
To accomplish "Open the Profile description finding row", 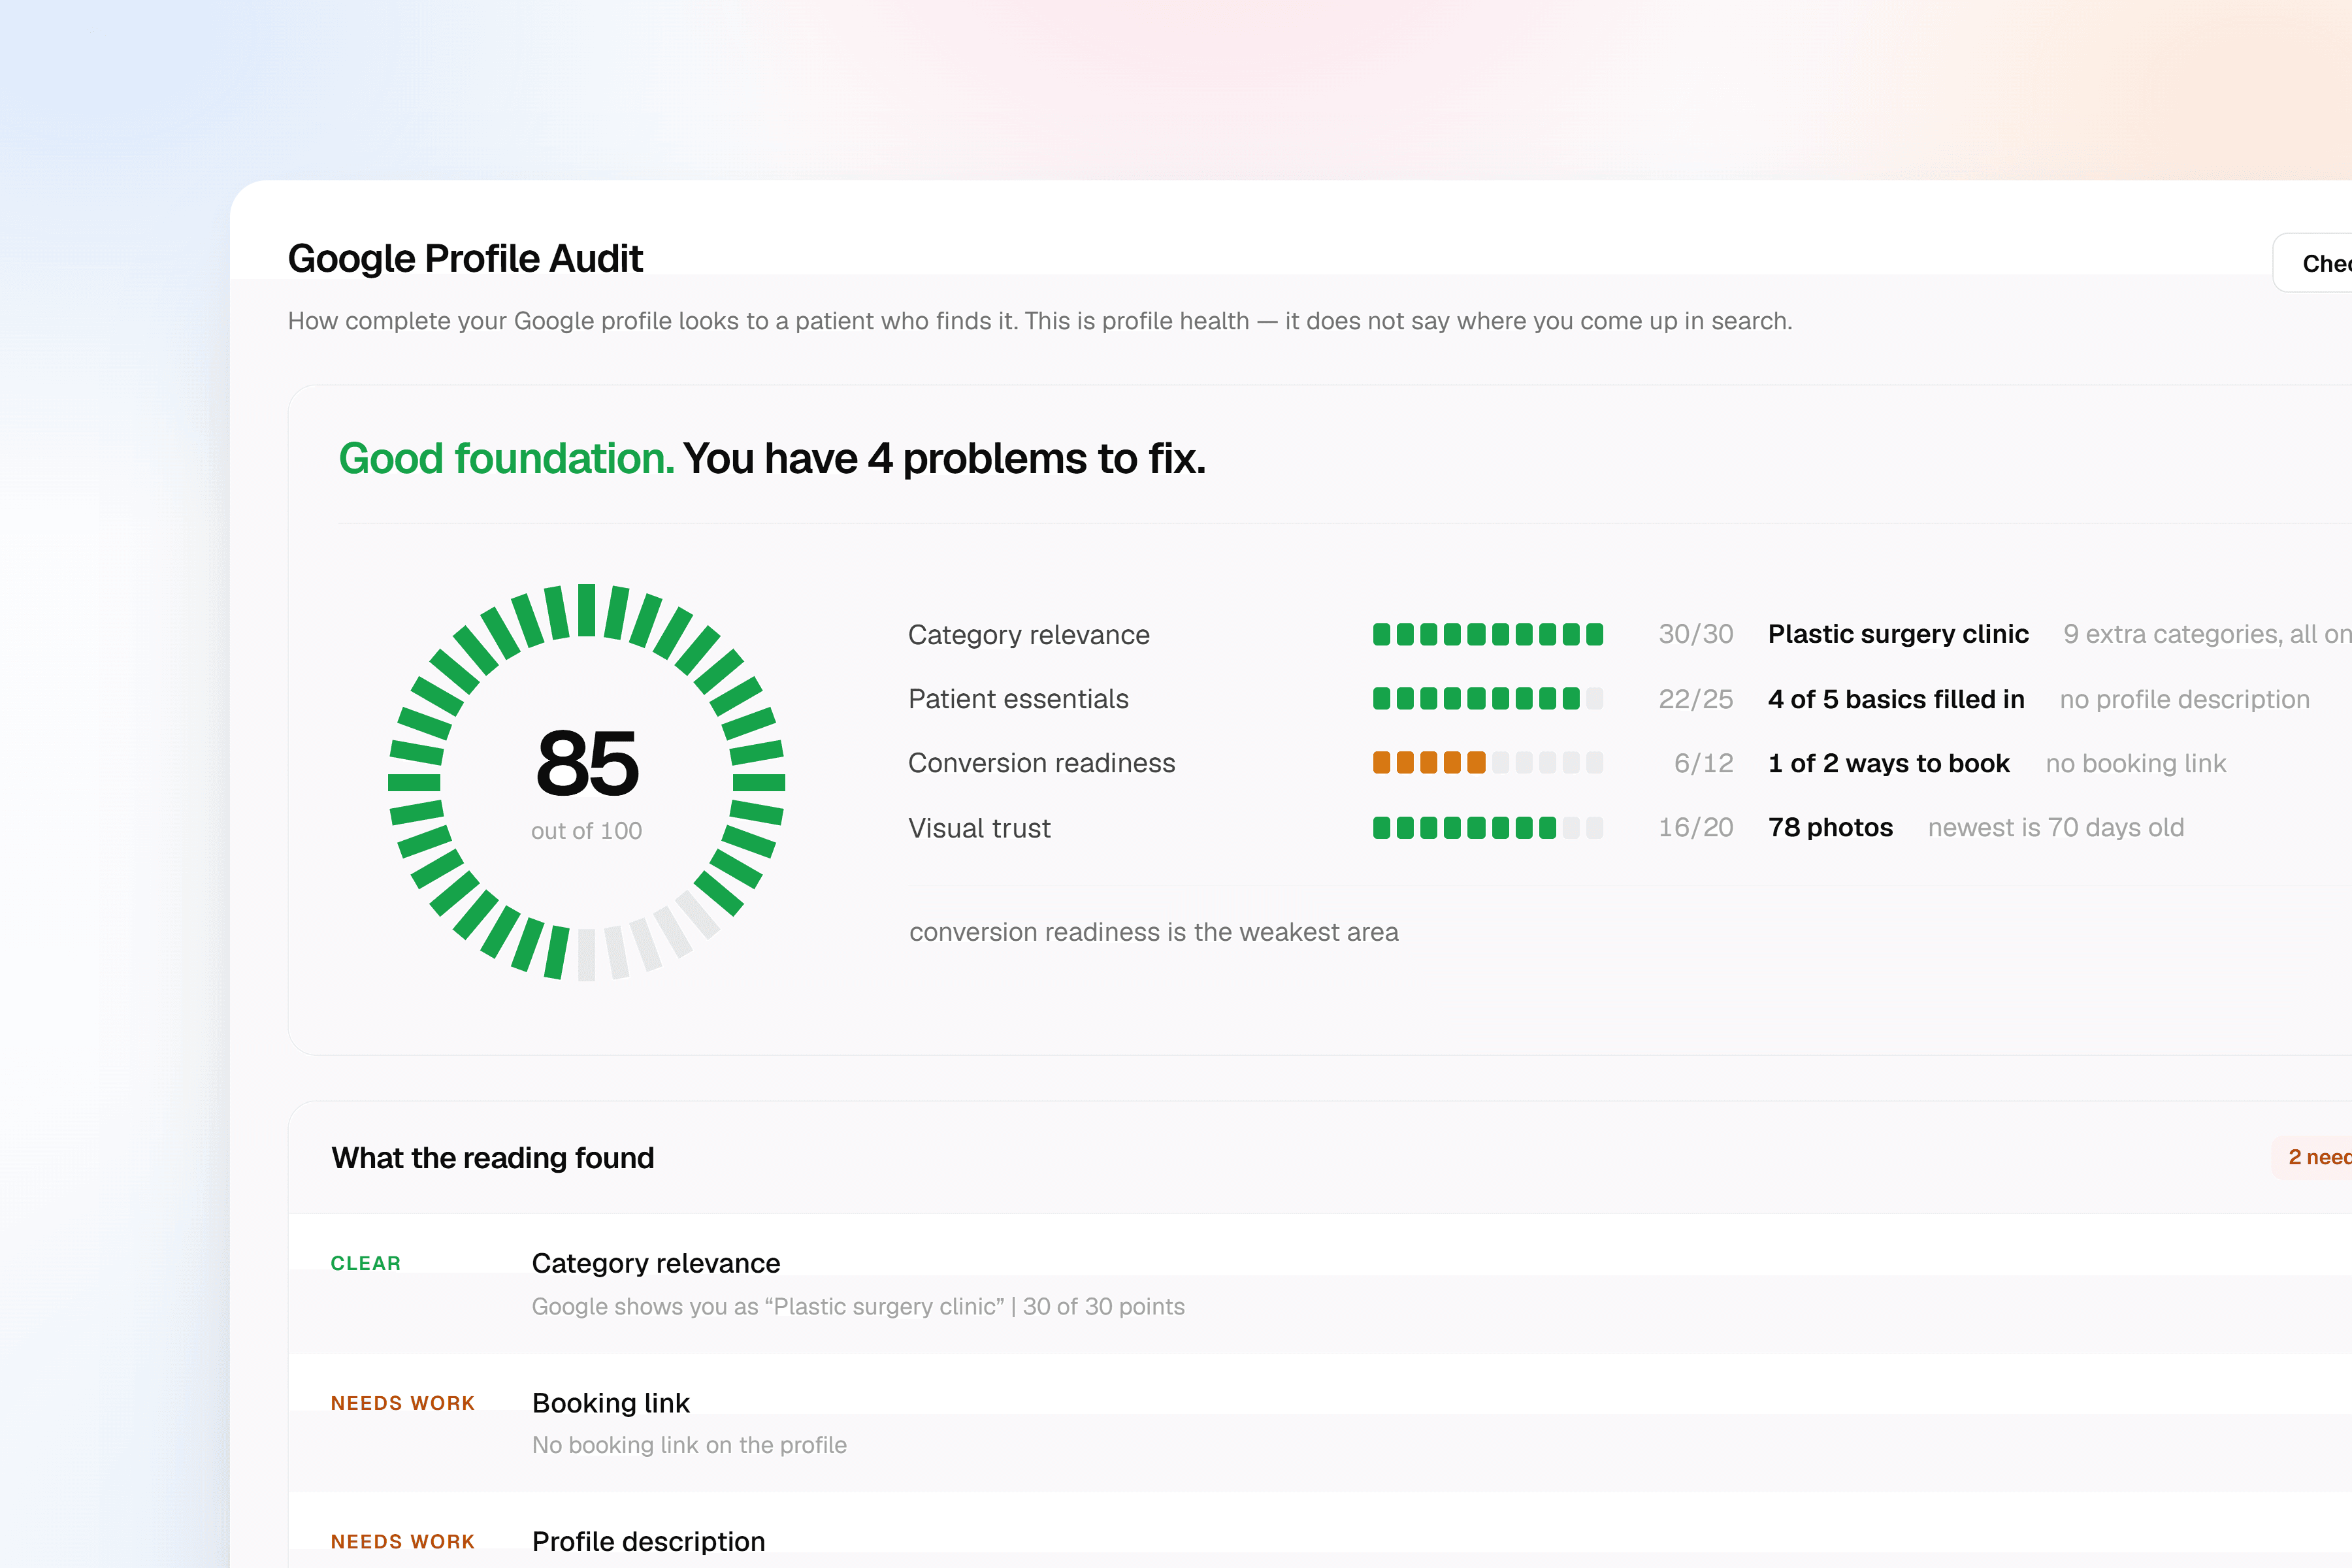I will tap(1320, 1531).
